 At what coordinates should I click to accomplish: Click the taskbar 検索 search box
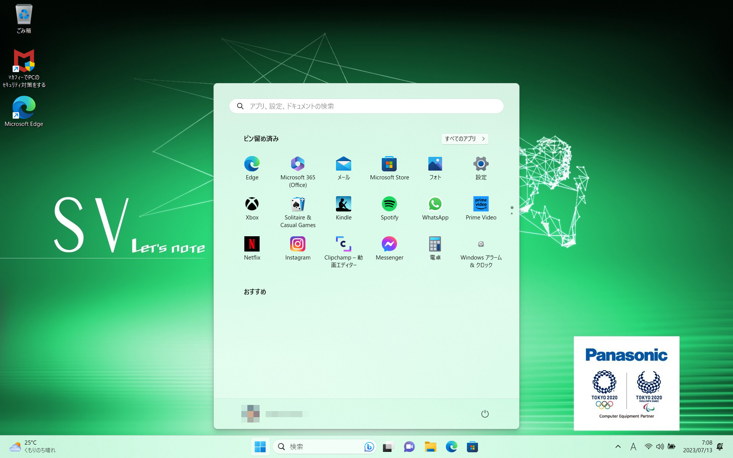point(325,447)
